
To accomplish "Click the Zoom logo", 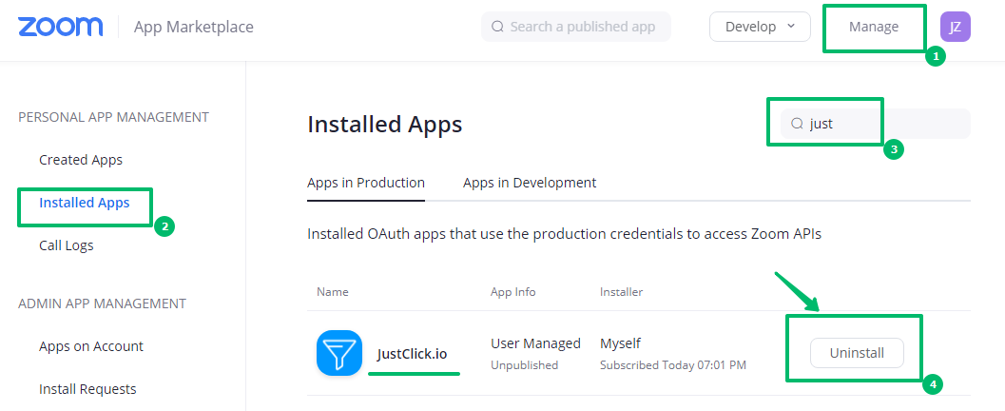I will [60, 27].
